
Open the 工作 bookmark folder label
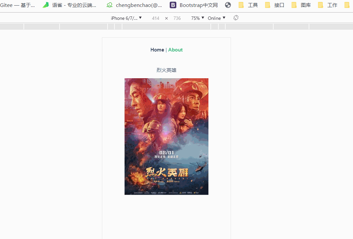(x=332, y=5)
